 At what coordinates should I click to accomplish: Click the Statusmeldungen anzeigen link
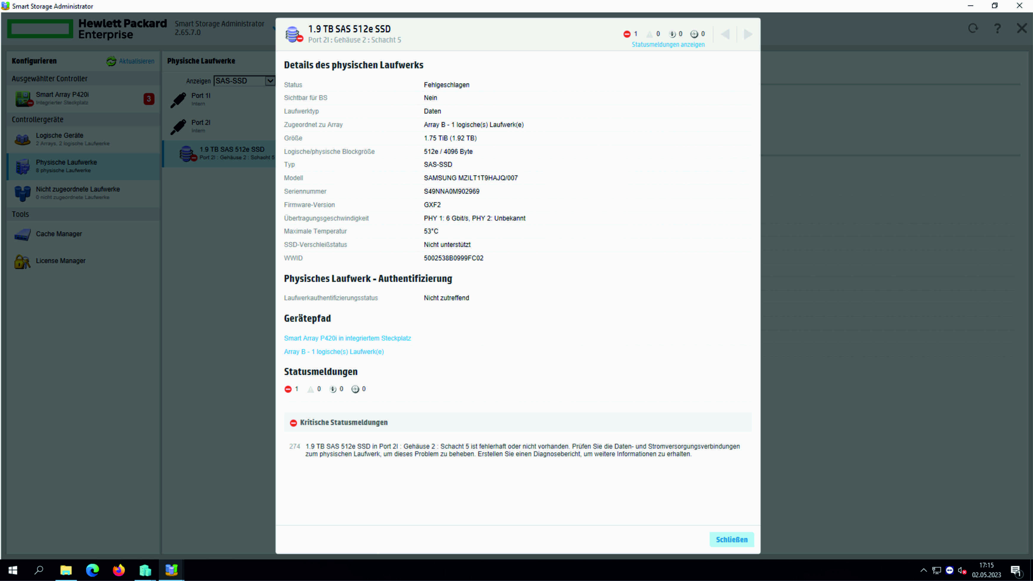click(668, 45)
